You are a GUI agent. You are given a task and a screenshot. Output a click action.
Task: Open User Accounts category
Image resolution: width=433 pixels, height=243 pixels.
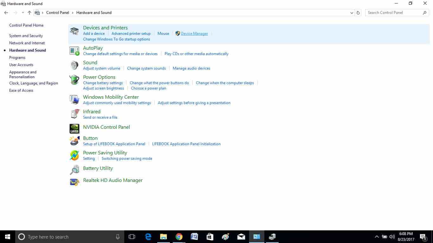pos(21,65)
